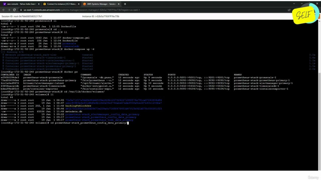Click the 'cd /var/lib/docker/volumes/' command
Viewport: 321px width, 180px height.
click(x=84, y=92)
